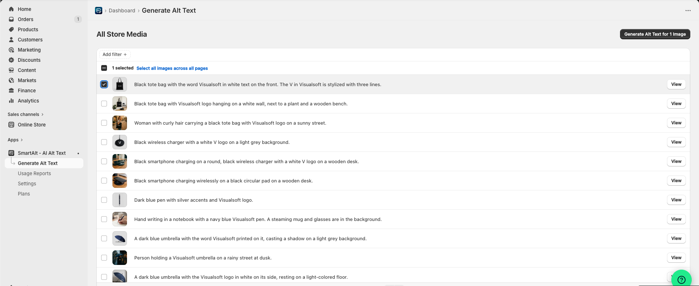Image resolution: width=699 pixels, height=286 pixels.
Task: Click the SmartAlt app icon in sidebar
Action: click(11, 153)
